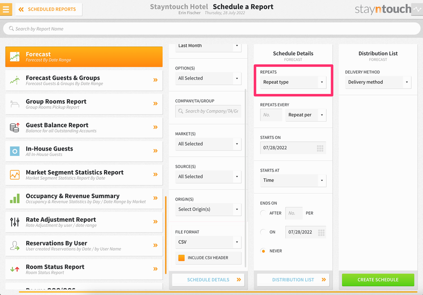The height and width of the screenshot is (295, 423).
Task: Click the arrow on Forecast Guests & Groups
Action: 155,80
